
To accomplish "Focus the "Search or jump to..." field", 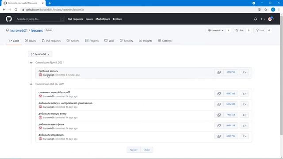I will point(40,19).
